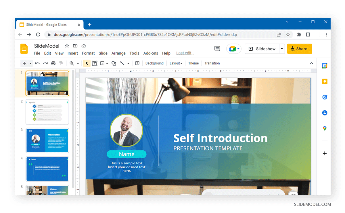The width and height of the screenshot is (345, 213).
Task: Open the Insert image tool
Action: pyautogui.click(x=103, y=63)
